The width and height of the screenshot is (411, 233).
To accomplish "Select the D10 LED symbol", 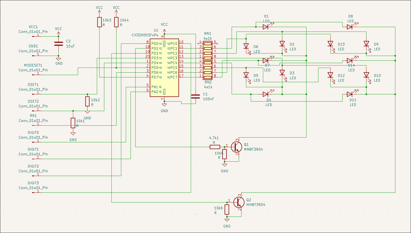I will pyautogui.click(x=366, y=75).
